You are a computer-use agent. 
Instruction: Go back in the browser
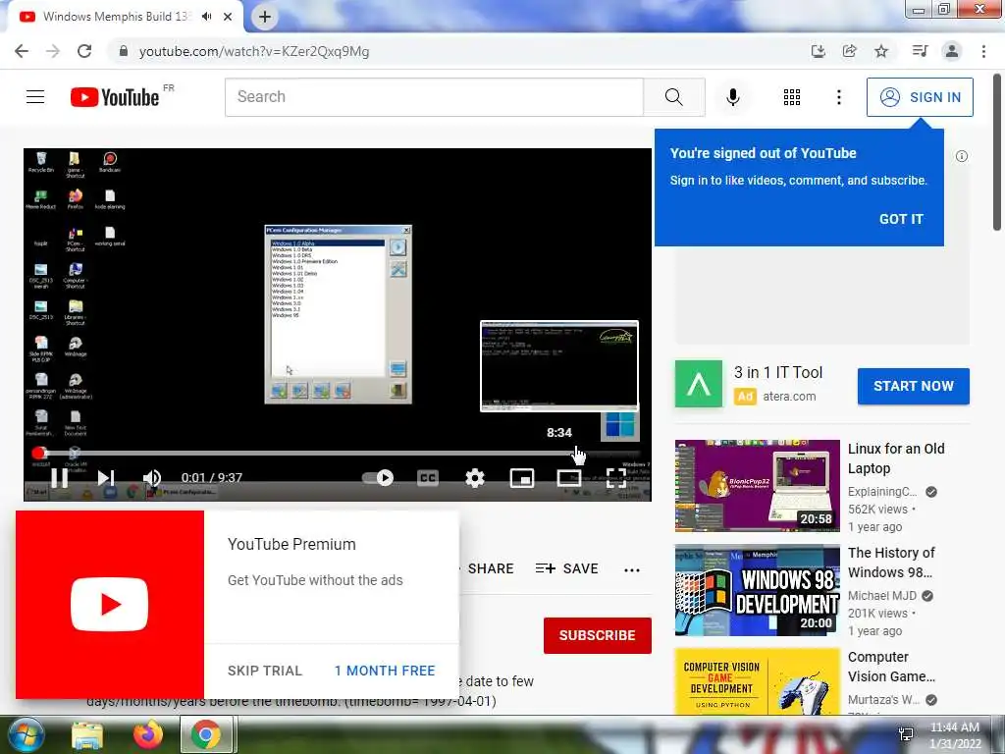[22, 51]
